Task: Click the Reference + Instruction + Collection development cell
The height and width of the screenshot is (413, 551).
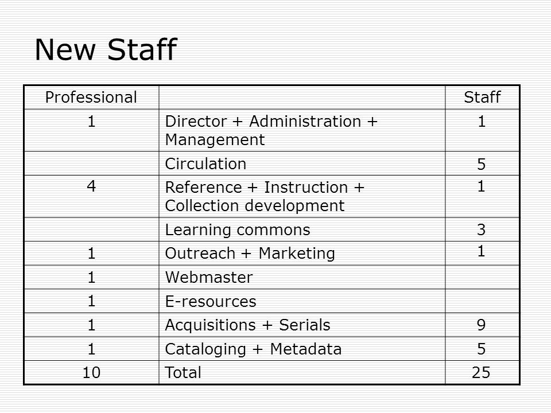Action: tap(302, 196)
